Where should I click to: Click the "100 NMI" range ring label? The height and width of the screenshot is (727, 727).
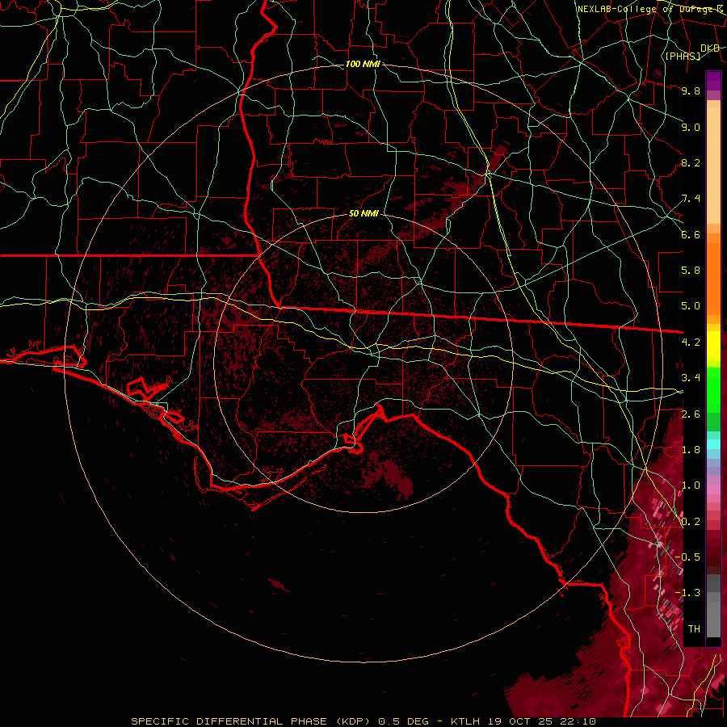(363, 64)
